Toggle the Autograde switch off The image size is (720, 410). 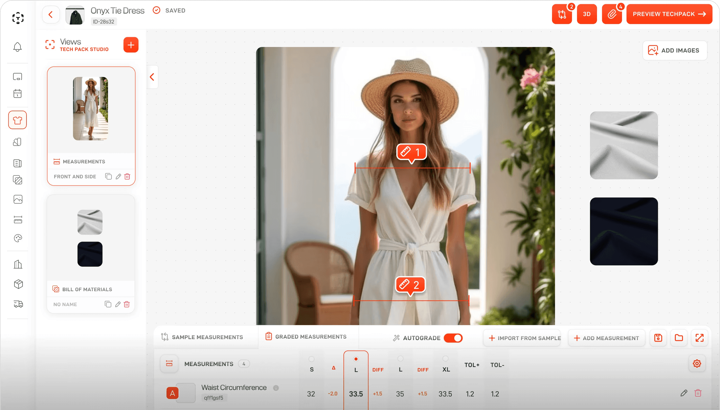tap(453, 338)
